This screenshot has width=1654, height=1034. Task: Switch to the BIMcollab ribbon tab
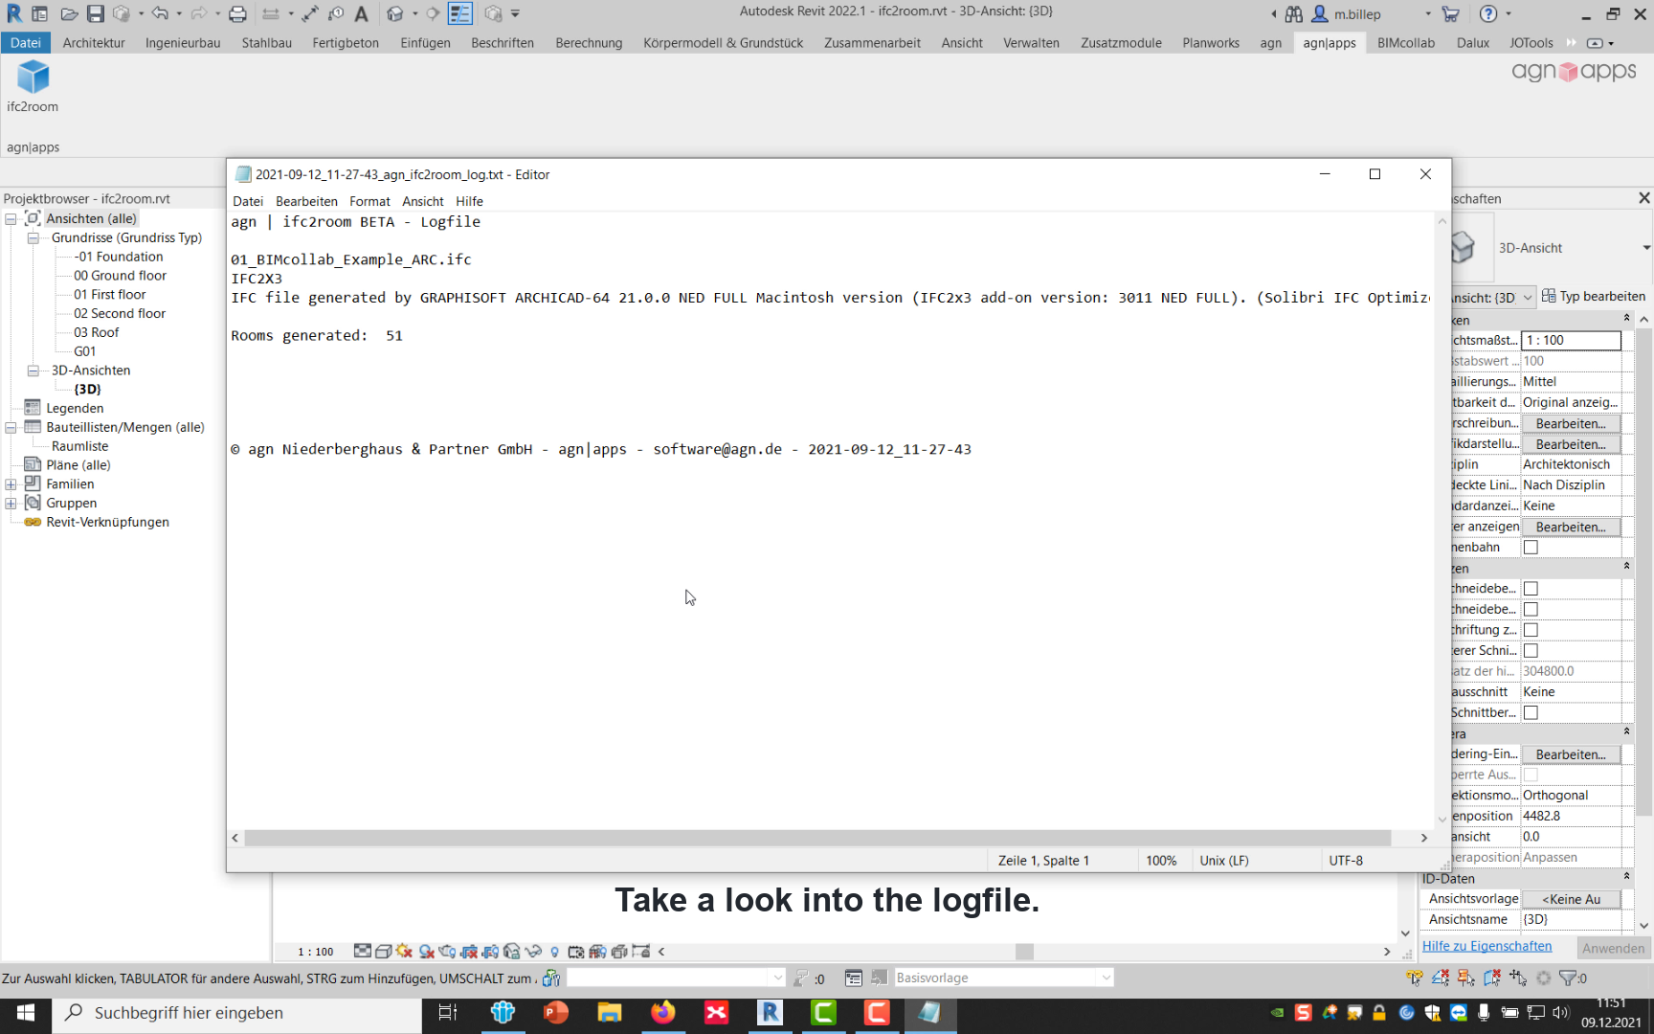point(1406,43)
